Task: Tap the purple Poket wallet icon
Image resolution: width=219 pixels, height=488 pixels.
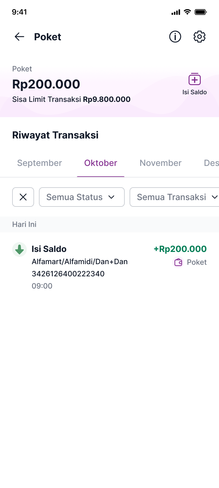Action: pos(179,262)
